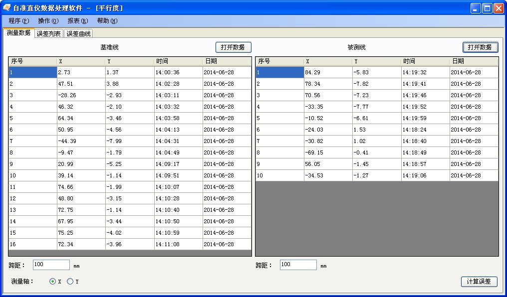Click the right 跨距 input field
507x297 pixels.
(298, 265)
